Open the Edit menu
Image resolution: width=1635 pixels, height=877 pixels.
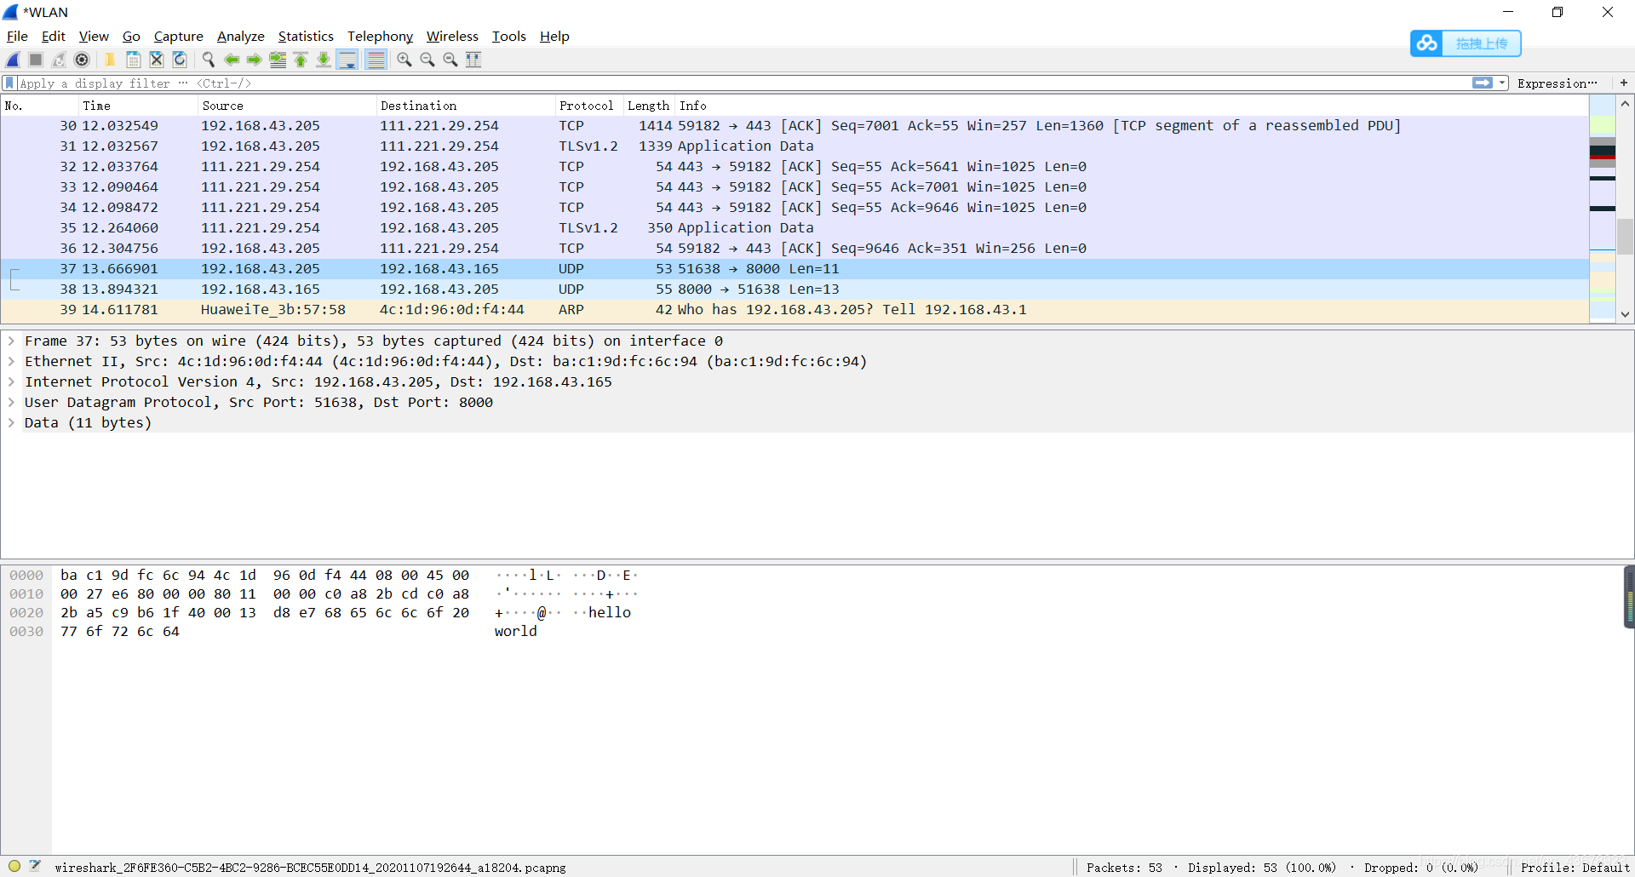pos(54,36)
